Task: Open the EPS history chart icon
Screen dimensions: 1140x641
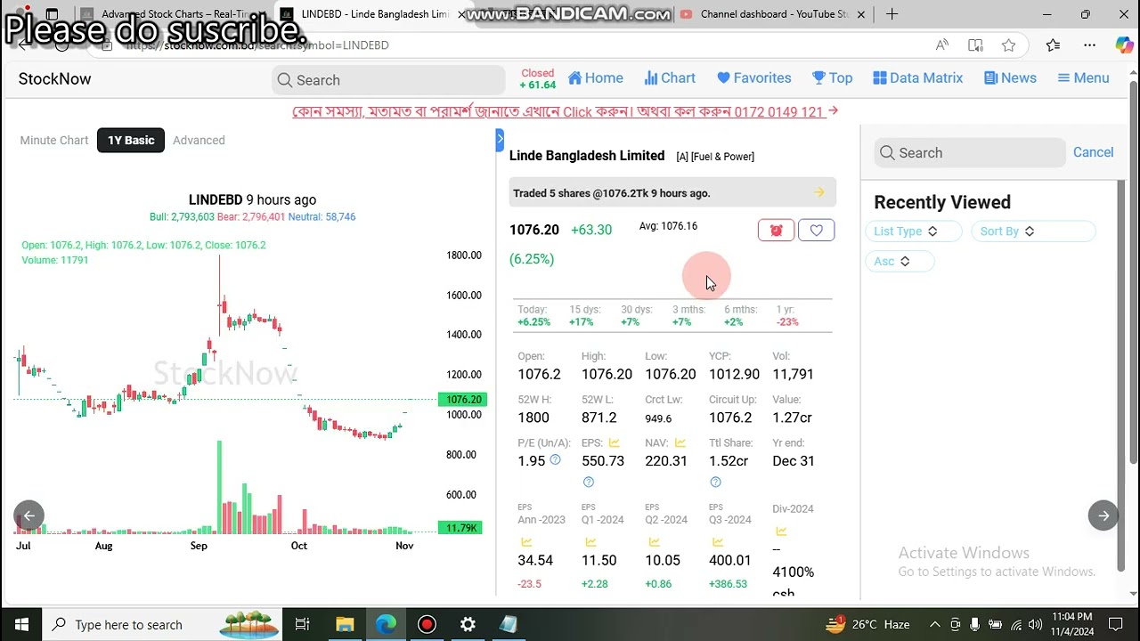Action: coord(616,442)
